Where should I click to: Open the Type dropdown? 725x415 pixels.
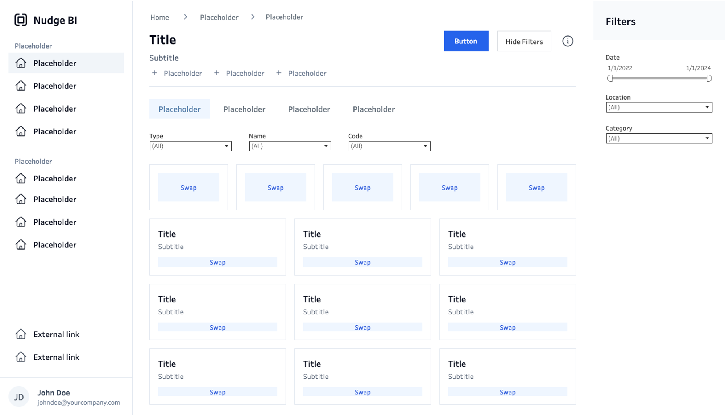[x=190, y=146]
